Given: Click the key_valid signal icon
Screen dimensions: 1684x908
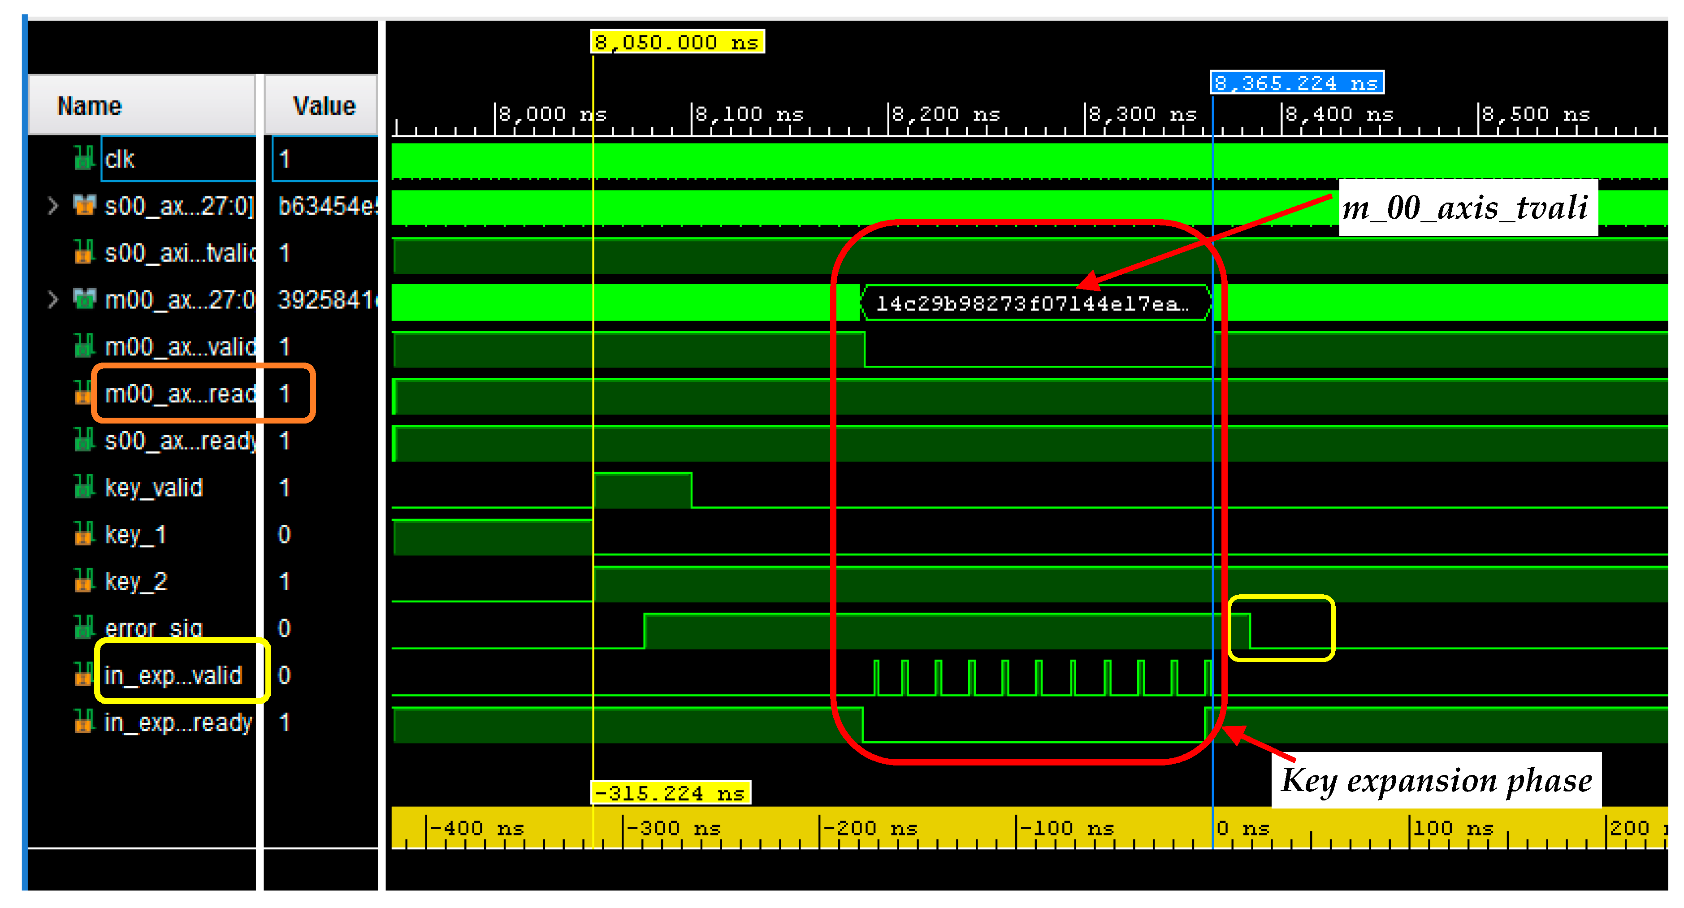Looking at the screenshot, I should (84, 487).
